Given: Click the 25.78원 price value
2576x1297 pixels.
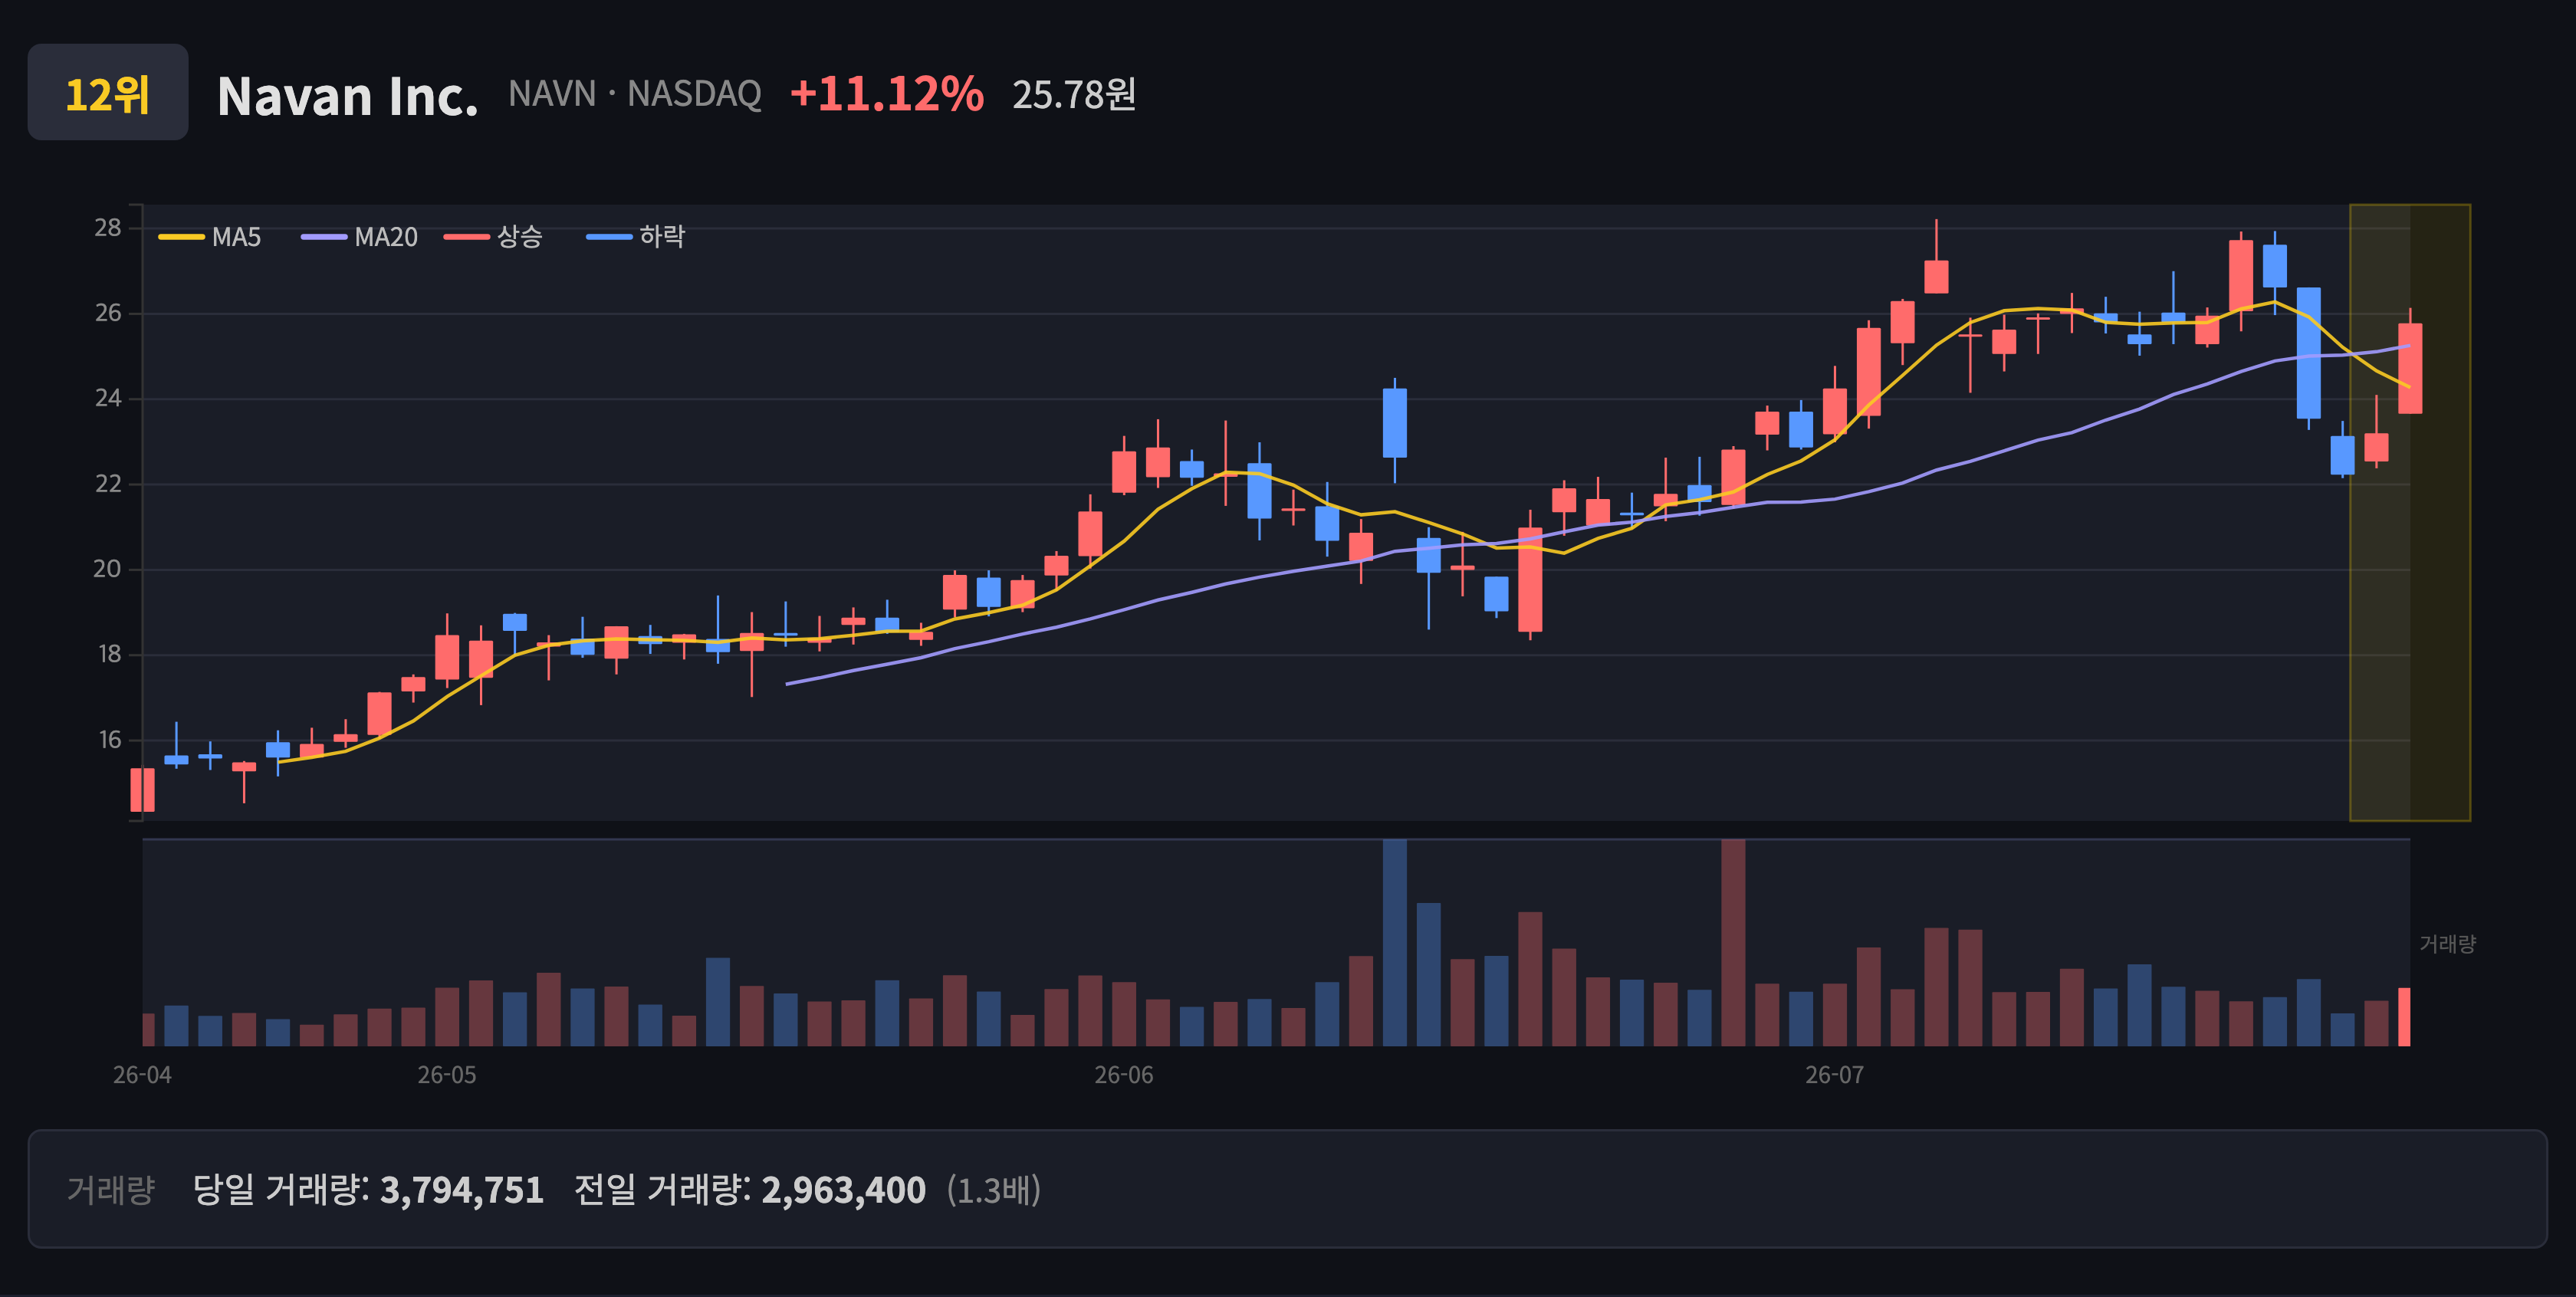Looking at the screenshot, I should point(1074,95).
